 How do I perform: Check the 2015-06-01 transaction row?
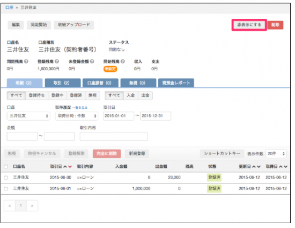coord(6,189)
